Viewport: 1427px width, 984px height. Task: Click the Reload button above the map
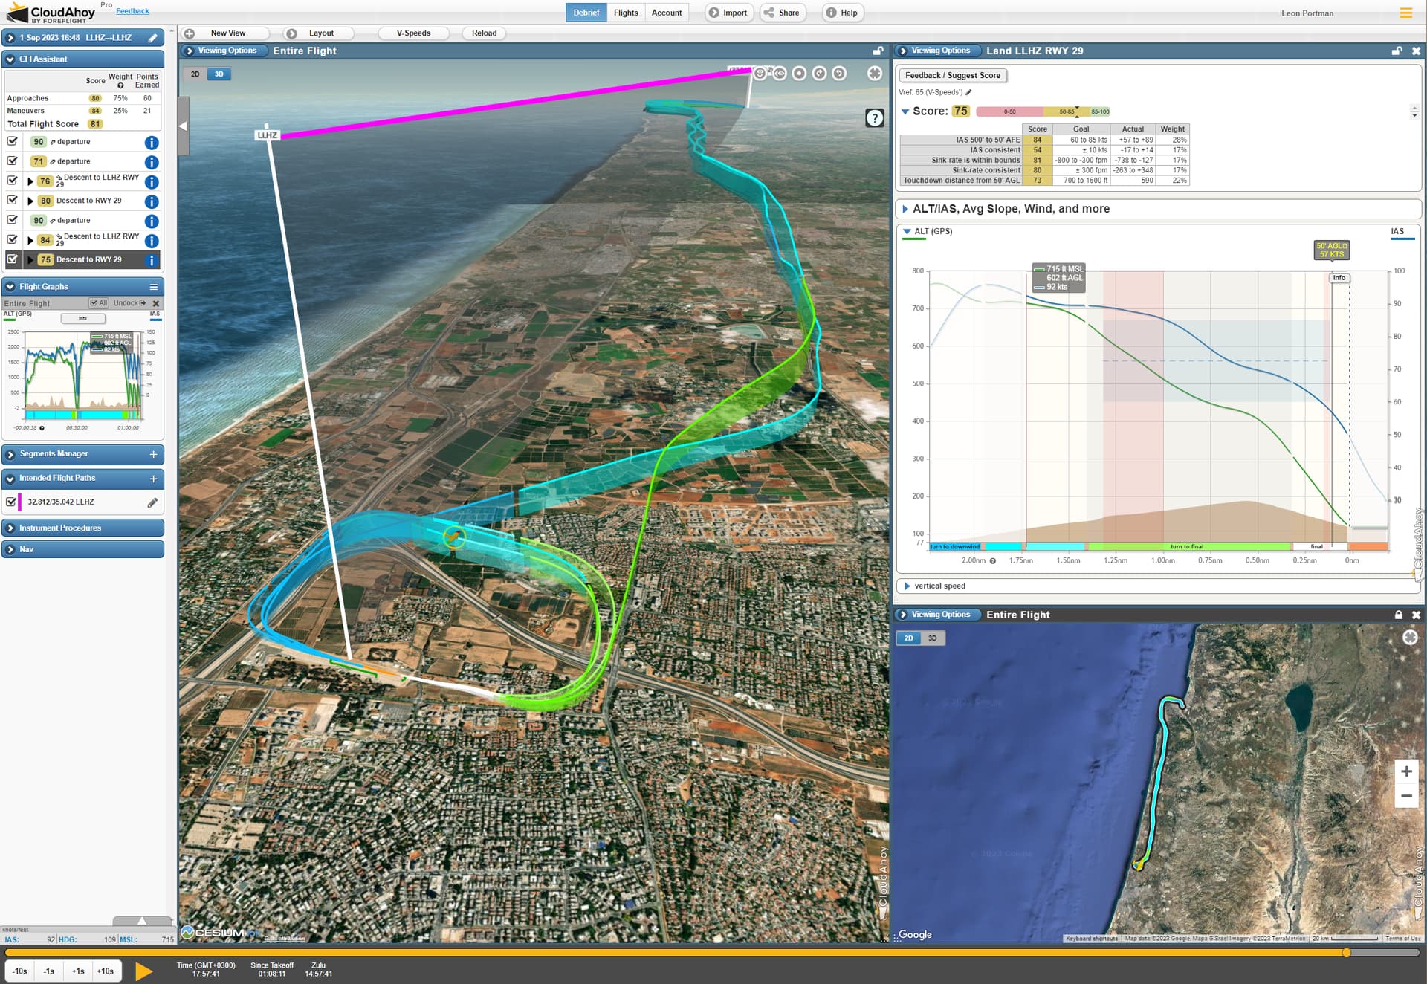click(x=484, y=33)
